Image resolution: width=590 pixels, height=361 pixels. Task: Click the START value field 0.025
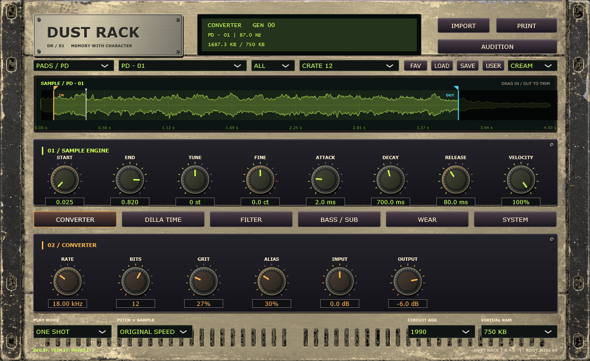click(64, 202)
